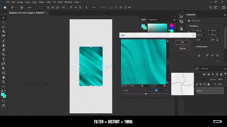
Task: Open the Edit Toolbar three-dots menu
Action: (4, 86)
